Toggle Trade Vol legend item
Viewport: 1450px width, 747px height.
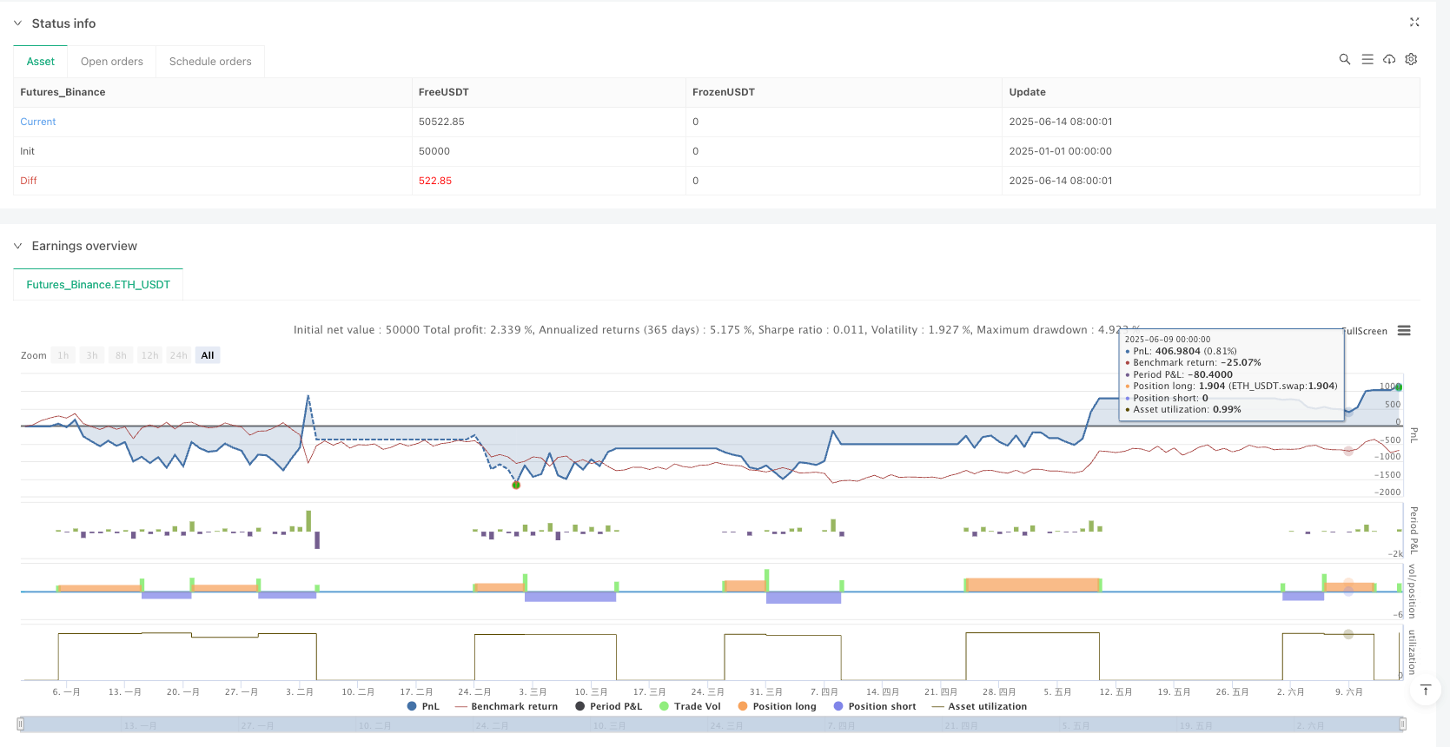[x=690, y=706]
